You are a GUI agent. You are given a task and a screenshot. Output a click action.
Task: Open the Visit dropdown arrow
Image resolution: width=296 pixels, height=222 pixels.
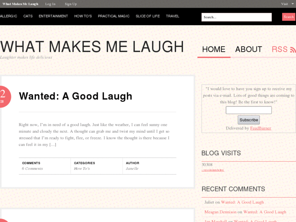click(x=292, y=4)
